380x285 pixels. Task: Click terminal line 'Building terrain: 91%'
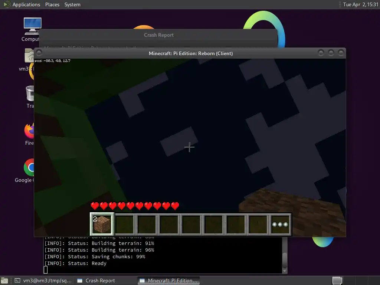(x=99, y=243)
